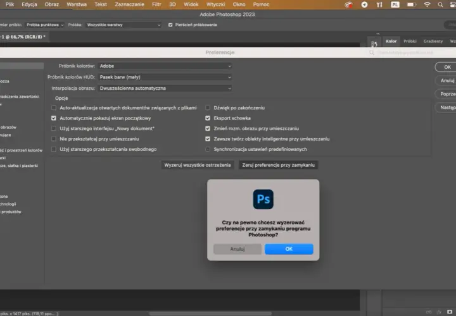Switch to the Próbki panel tab
Image resolution: width=456 pixels, height=316 pixels.
point(410,42)
